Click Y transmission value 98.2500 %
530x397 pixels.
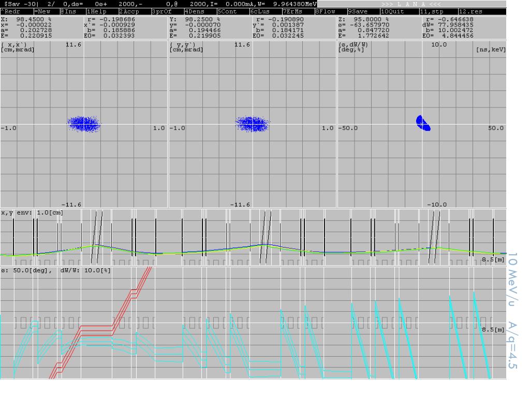(x=202, y=19)
